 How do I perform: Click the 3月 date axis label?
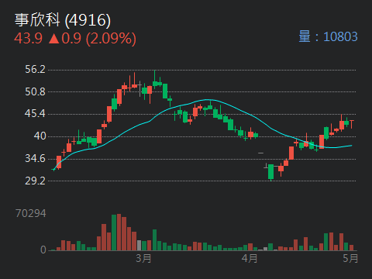coord(143,258)
